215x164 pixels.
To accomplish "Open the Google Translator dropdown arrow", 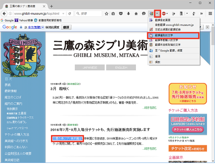I will click(157, 14).
